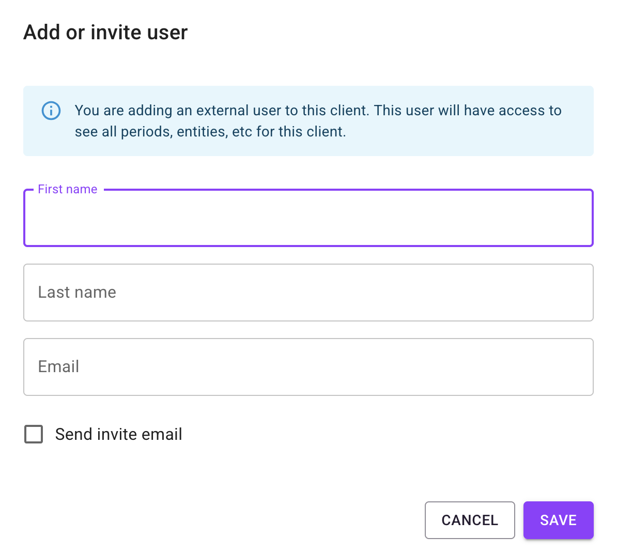Click the center of the Email field
The width and height of the screenshot is (617, 552).
click(308, 367)
